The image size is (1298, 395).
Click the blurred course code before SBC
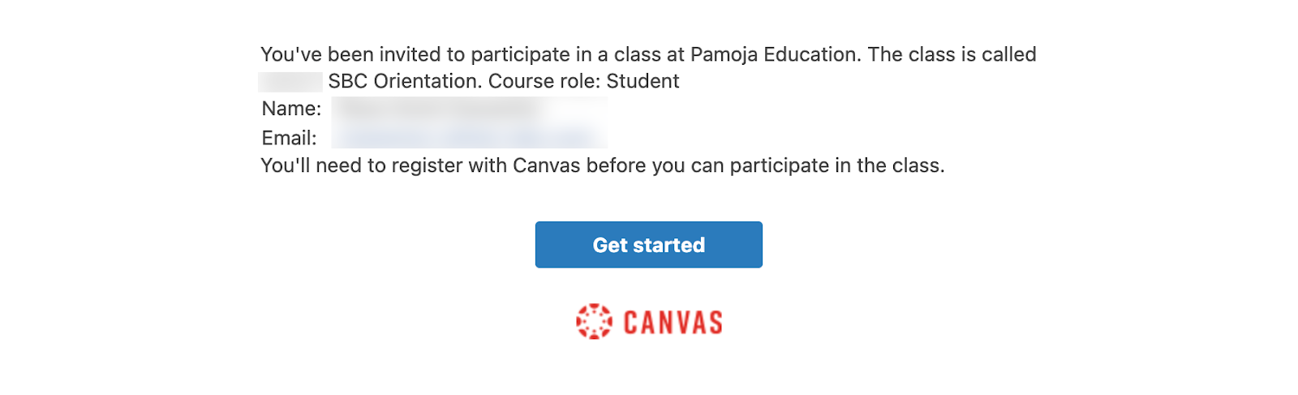[290, 82]
